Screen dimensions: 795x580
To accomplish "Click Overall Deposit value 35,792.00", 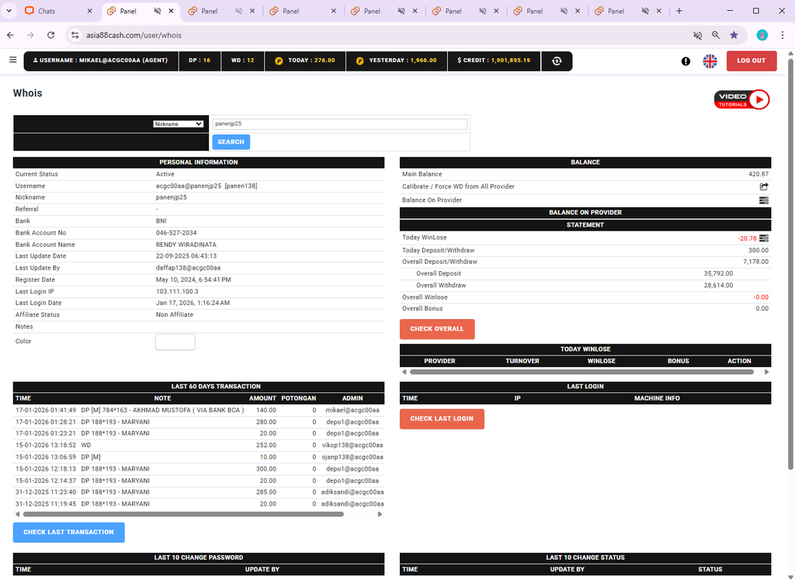I will (x=718, y=273).
